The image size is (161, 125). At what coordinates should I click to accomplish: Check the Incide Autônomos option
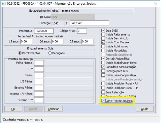pos(103,46)
